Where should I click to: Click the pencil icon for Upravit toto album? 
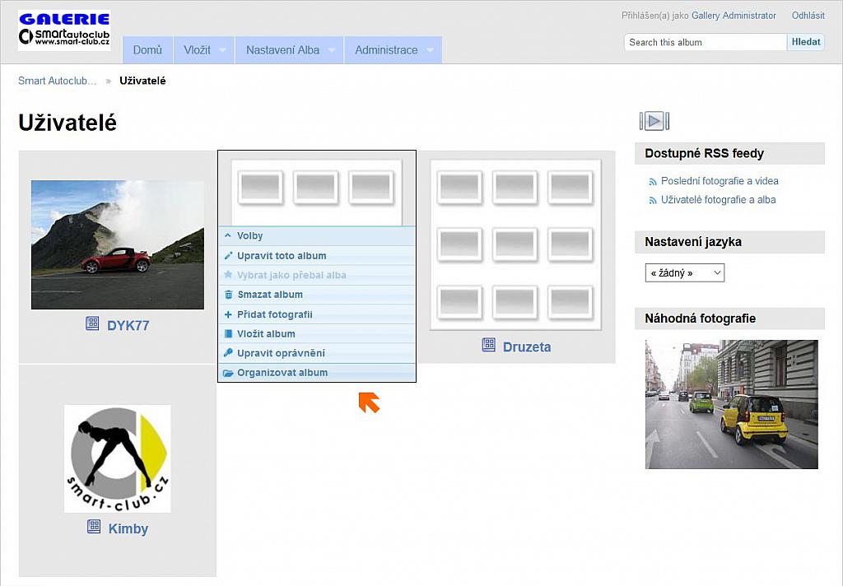(x=229, y=256)
